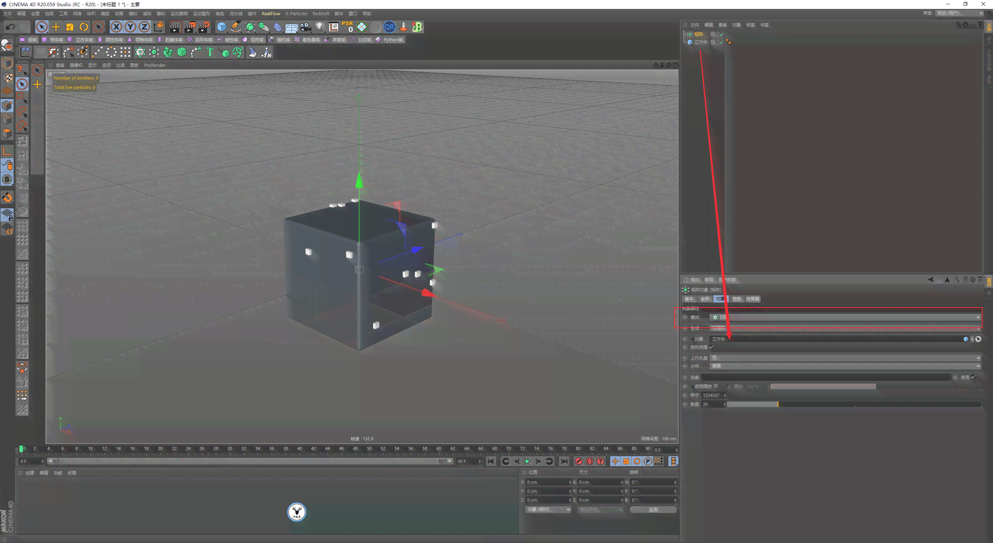Open the X-Particles menu
The image size is (993, 543).
(x=296, y=14)
